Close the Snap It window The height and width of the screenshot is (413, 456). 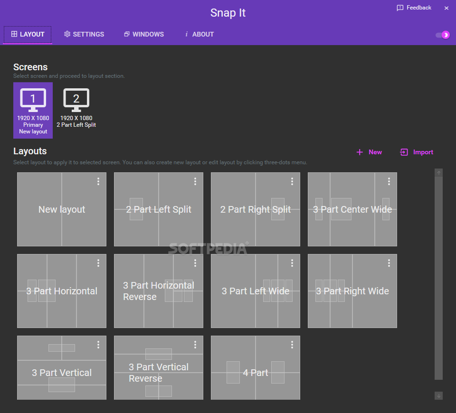coord(446,8)
